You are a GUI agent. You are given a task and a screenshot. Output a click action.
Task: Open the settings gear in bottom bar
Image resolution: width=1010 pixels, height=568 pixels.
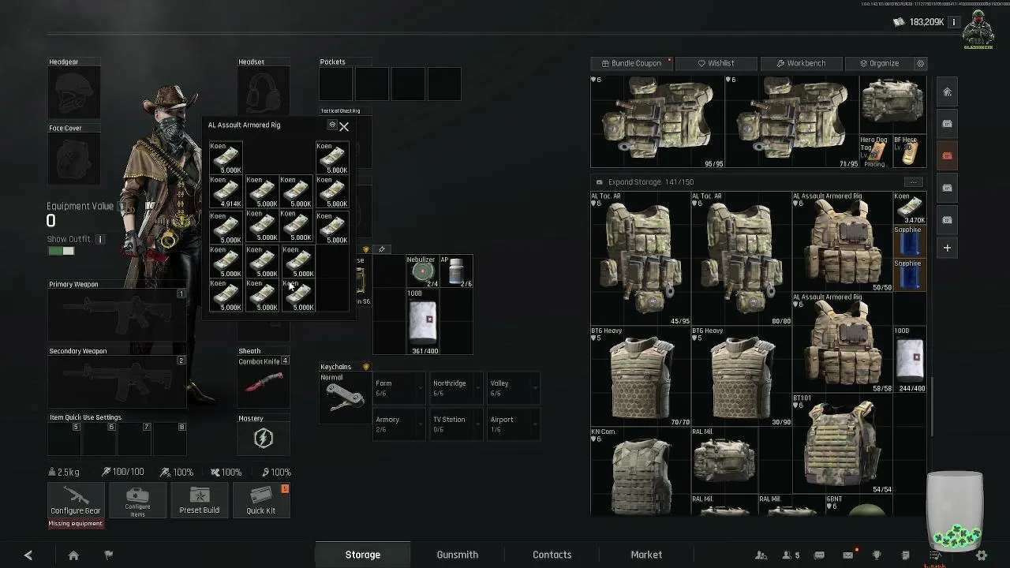pyautogui.click(x=982, y=555)
